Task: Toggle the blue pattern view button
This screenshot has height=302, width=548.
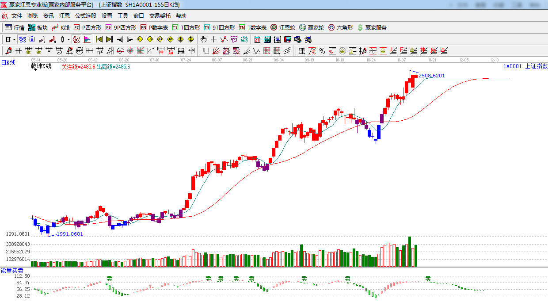Action: [22, 39]
